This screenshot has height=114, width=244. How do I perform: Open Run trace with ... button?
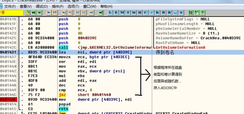click(x=175, y=12)
